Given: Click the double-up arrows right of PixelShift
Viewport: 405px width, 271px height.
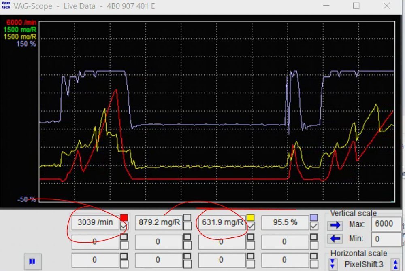Looking at the screenshot, I should point(395,264).
